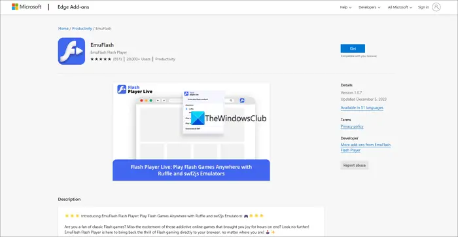Click the Microsoft logo
The width and height of the screenshot is (458, 237).
tap(27, 7)
